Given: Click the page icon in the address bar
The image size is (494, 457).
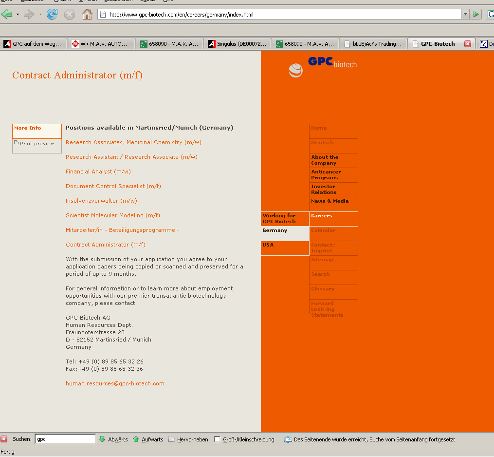Looking at the screenshot, I should pos(103,14).
